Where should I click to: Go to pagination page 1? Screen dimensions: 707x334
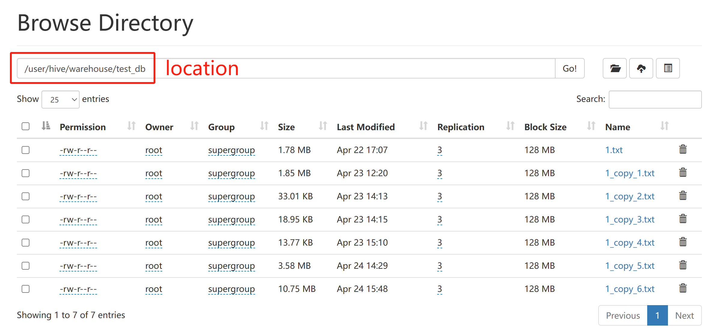point(657,315)
